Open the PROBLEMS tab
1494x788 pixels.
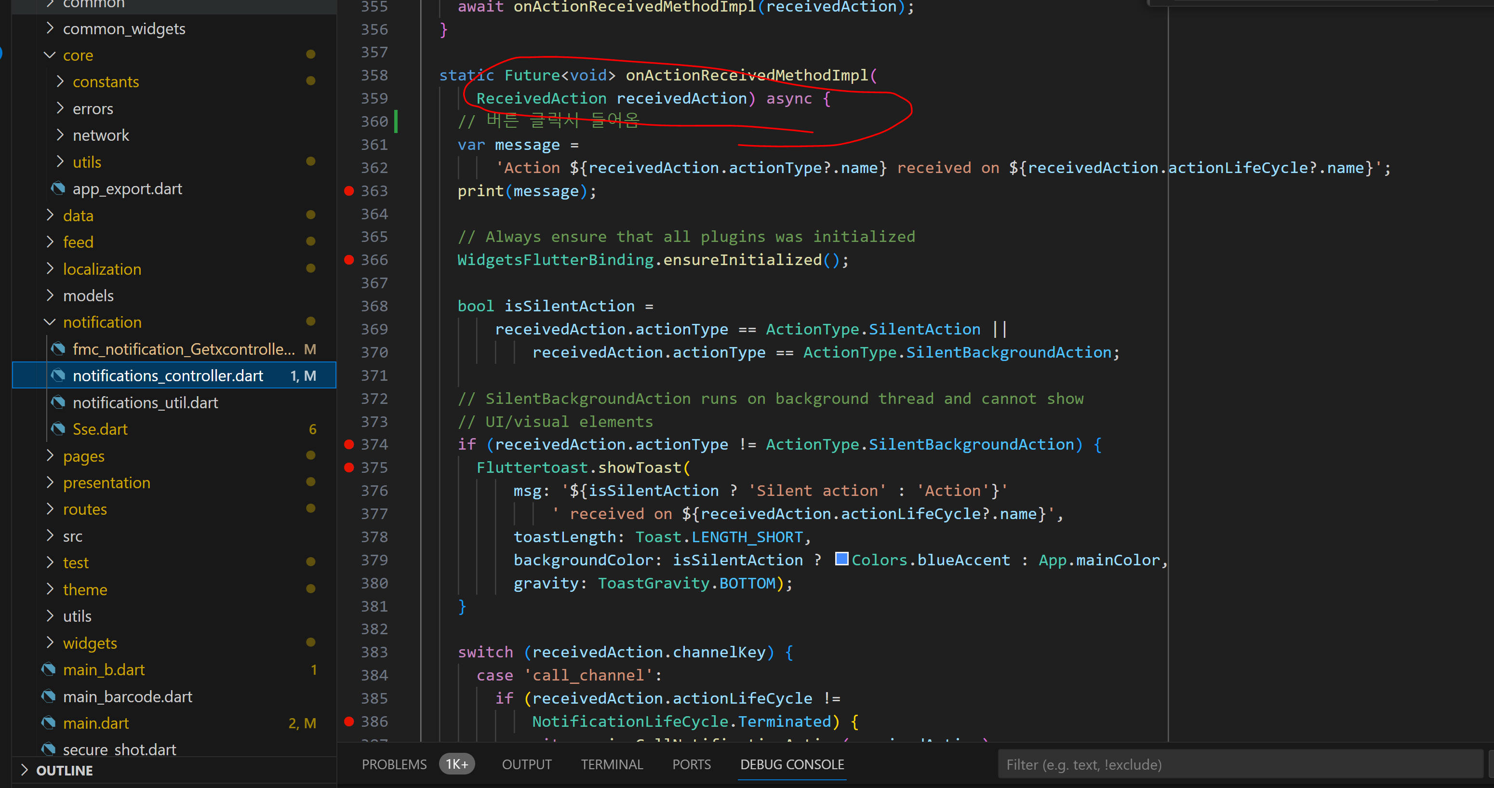point(394,764)
